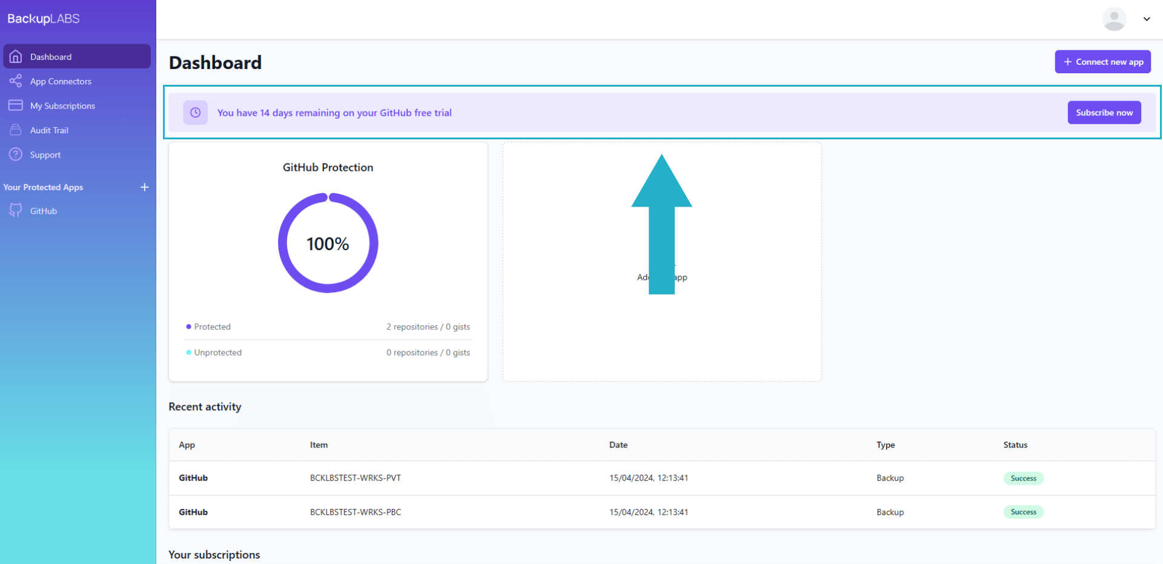This screenshot has height=564, width=1163.
Task: Click GitHub app cell in BCKLBSTEST-WRKS-PVT row
Action: (x=193, y=478)
